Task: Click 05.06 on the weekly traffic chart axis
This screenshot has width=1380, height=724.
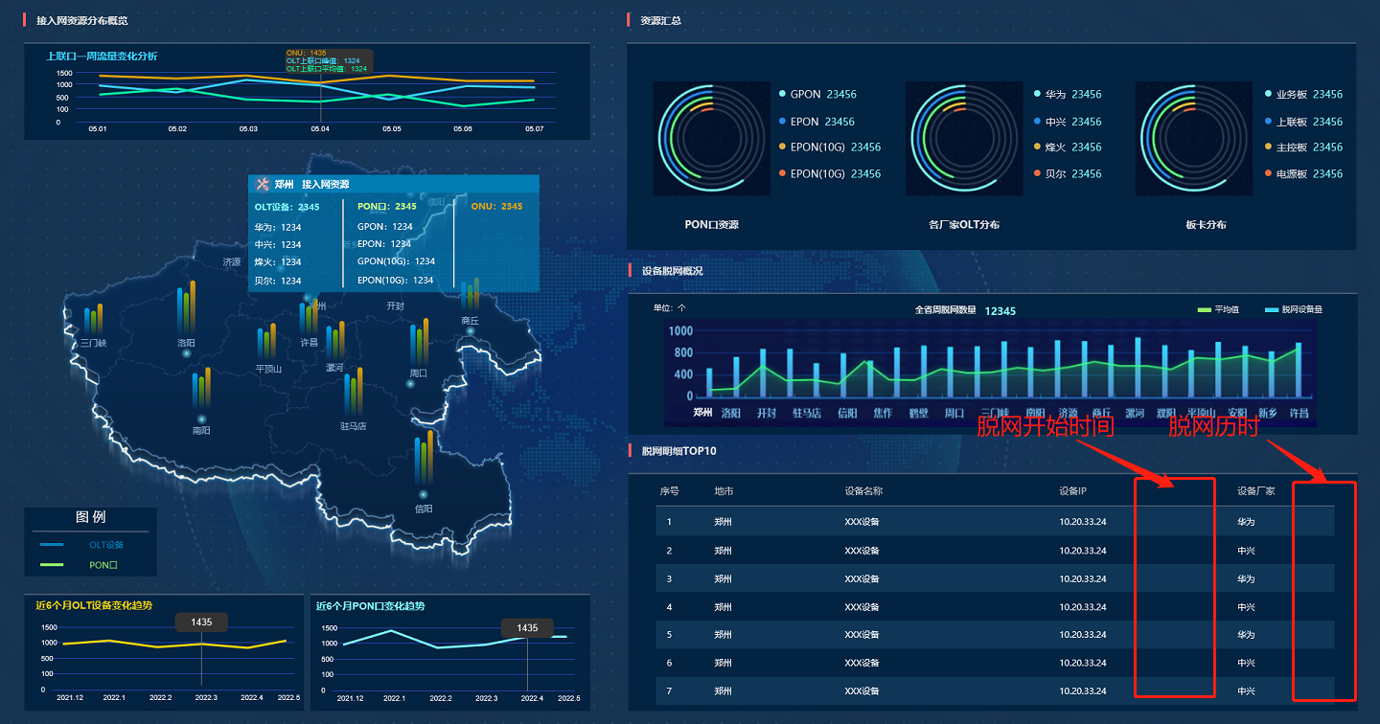Action: click(463, 128)
